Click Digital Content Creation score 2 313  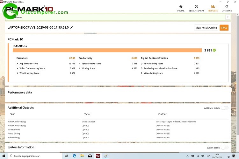click(x=197, y=58)
